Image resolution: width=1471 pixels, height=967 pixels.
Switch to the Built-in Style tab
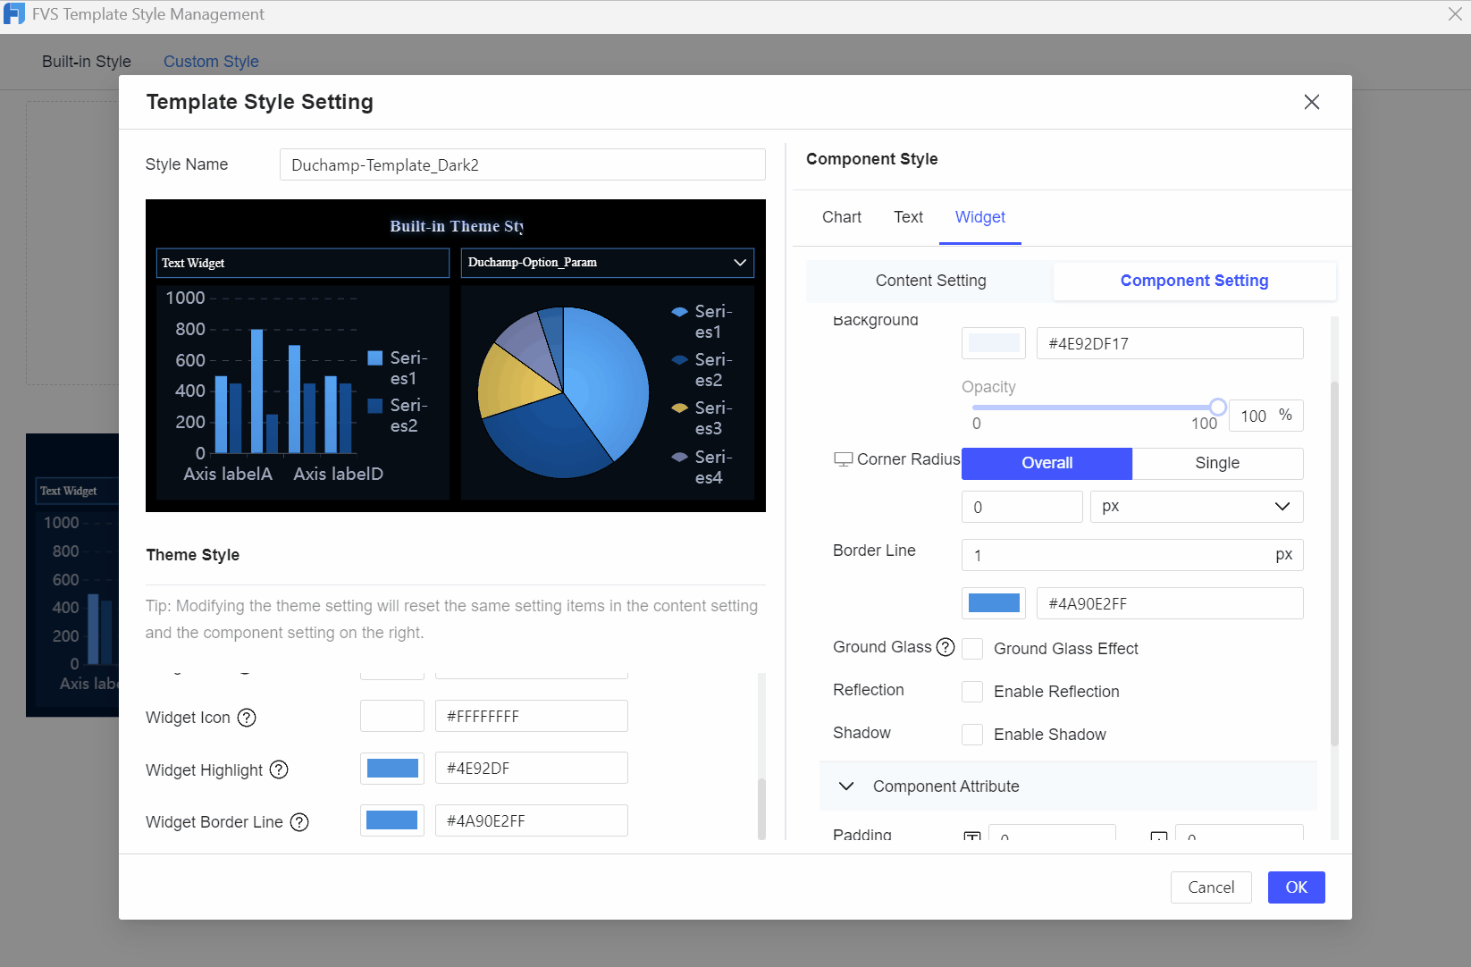(x=87, y=62)
